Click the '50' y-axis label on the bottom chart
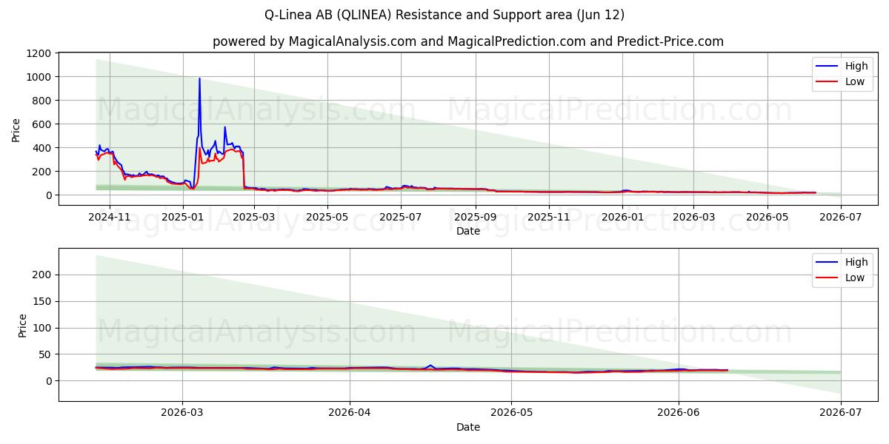 45,354
